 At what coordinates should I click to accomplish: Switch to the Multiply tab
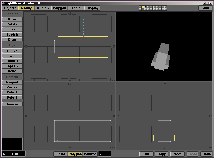tap(43, 8)
